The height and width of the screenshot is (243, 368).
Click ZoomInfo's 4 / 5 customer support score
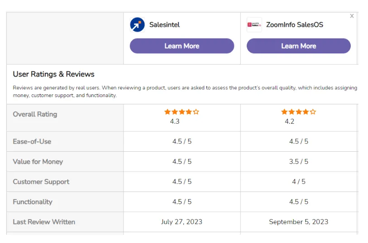tap(299, 182)
